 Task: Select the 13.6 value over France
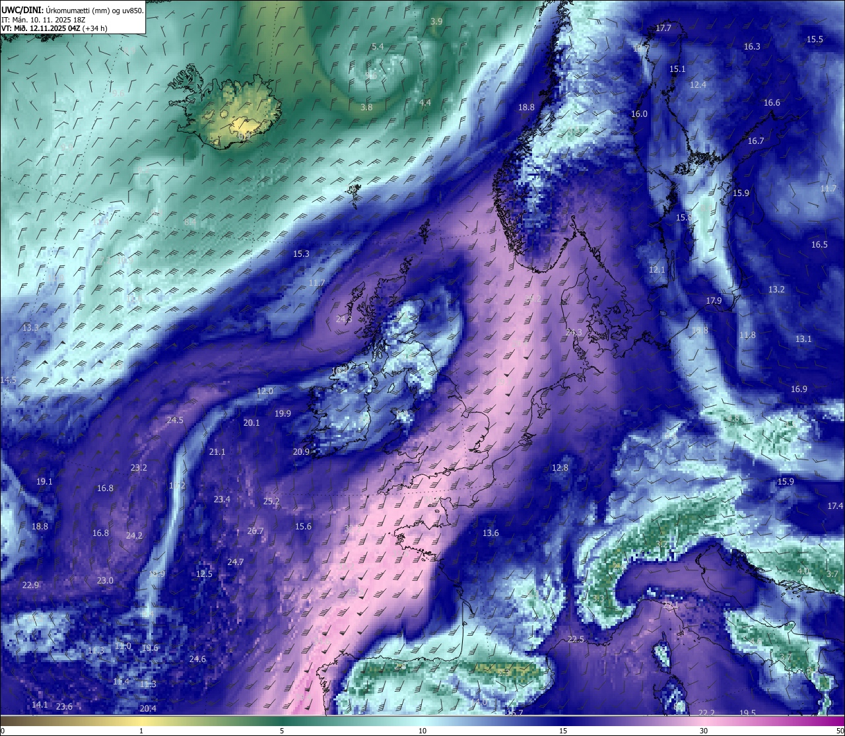[x=490, y=533]
